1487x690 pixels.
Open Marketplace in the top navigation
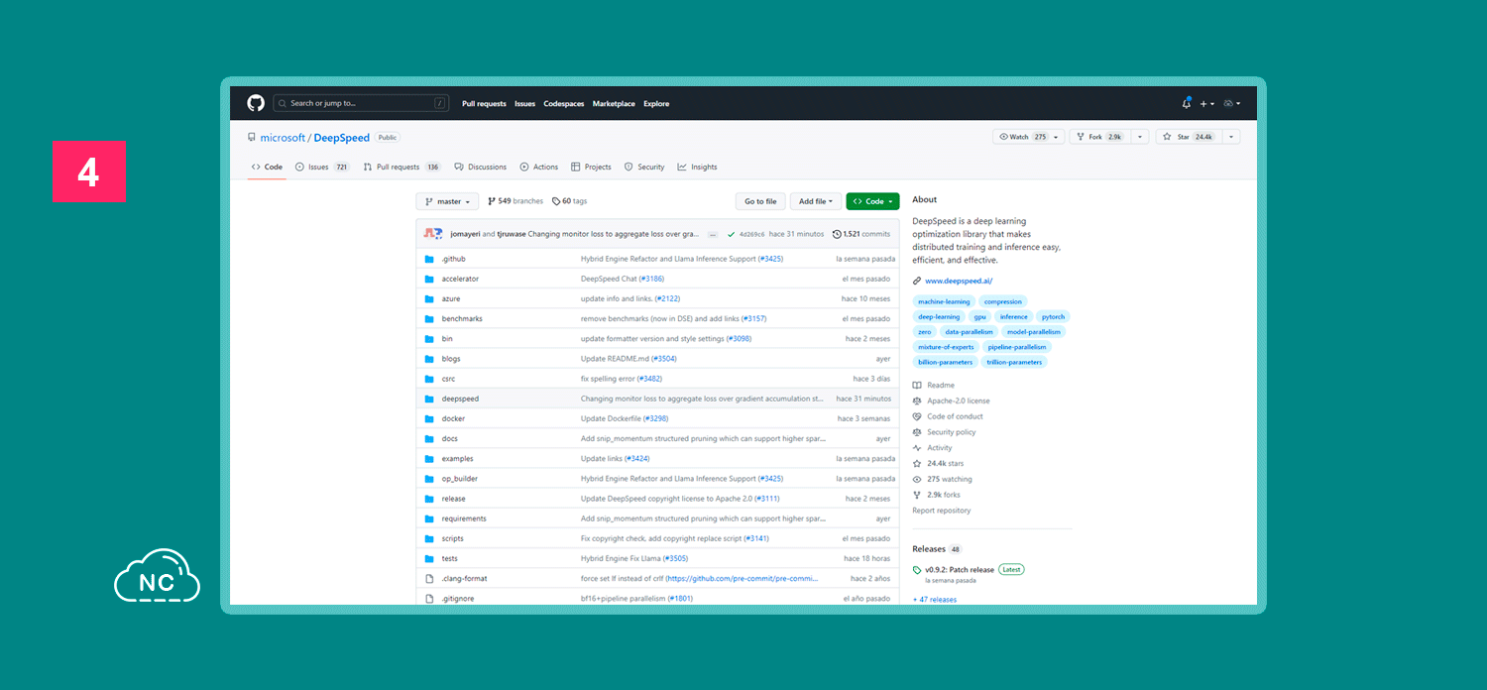point(614,103)
